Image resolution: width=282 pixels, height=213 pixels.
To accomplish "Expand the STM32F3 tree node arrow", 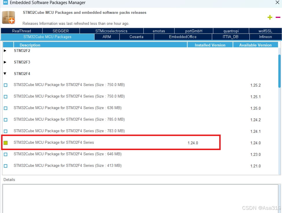I will coord(5,62).
